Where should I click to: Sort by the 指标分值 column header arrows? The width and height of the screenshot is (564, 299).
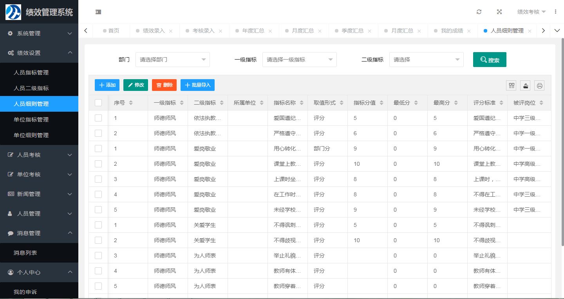[x=381, y=103]
